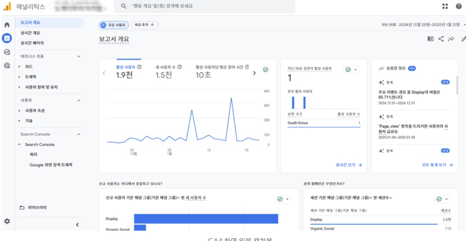Open the Home icon in left rail
Viewport: 466px width, 241px height.
(7, 24)
